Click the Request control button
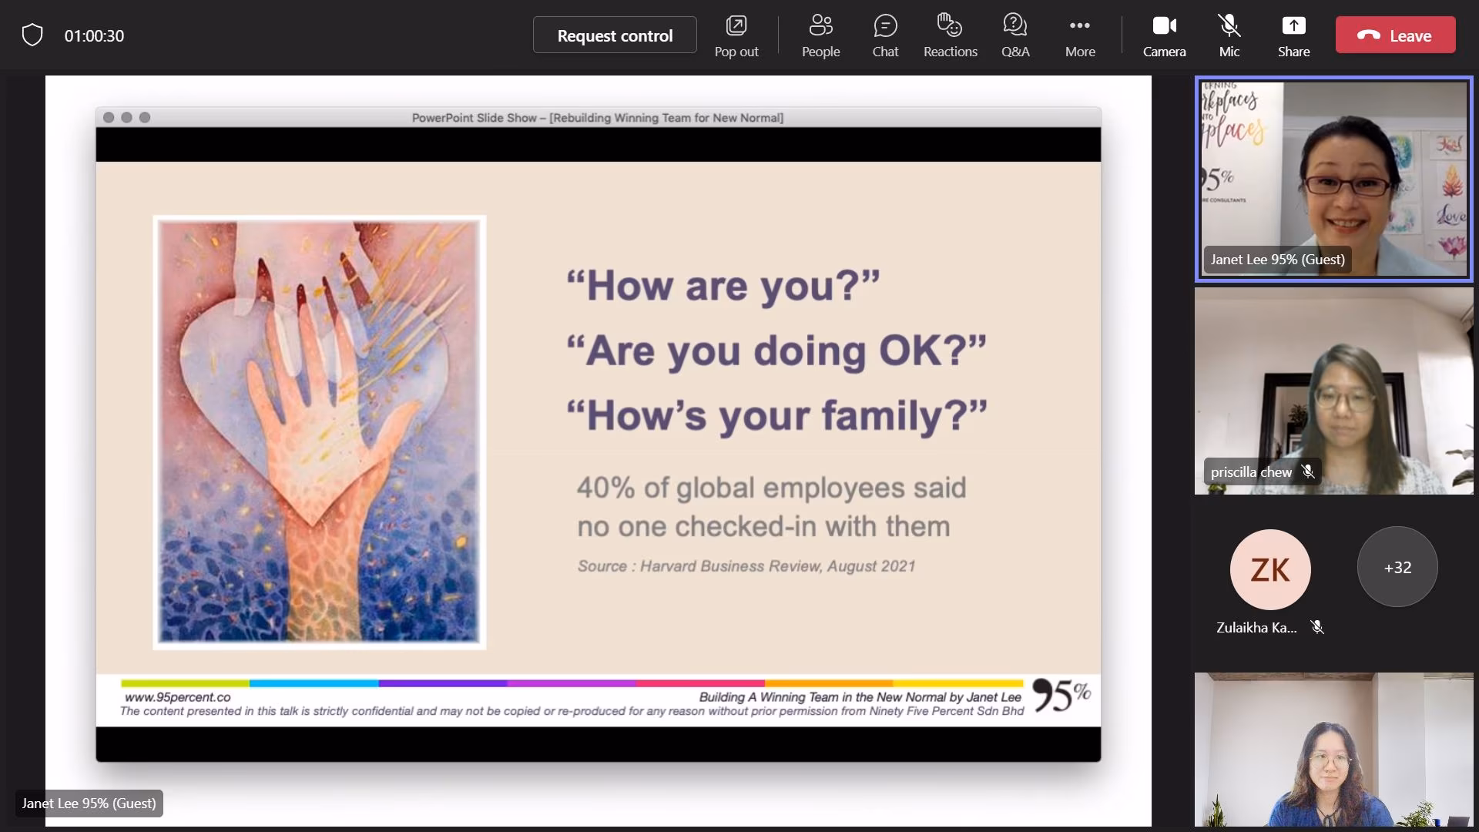Image resolution: width=1479 pixels, height=832 pixels. click(615, 35)
